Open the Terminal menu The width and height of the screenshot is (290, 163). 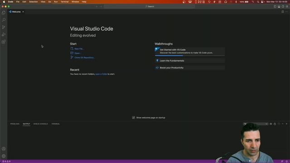tap(64, 2)
